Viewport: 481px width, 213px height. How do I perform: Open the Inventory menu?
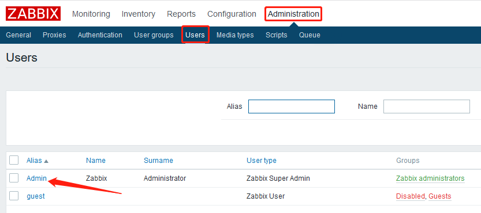[x=139, y=14]
